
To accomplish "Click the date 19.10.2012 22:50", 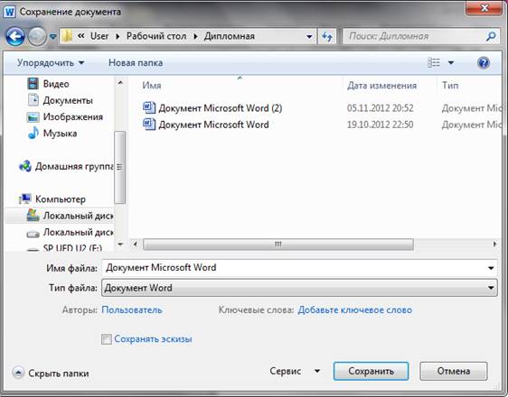I will click(x=380, y=125).
